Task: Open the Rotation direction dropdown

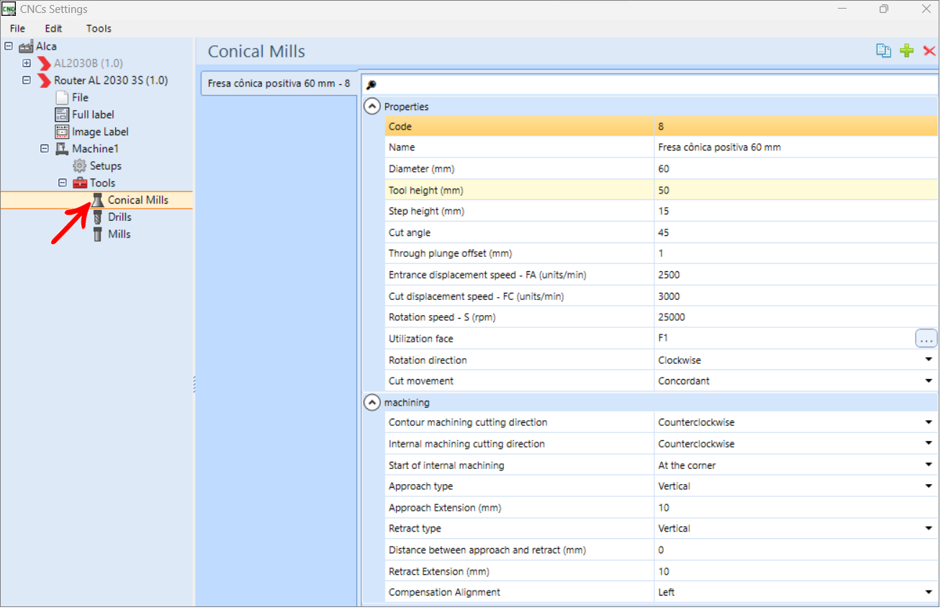Action: tap(929, 360)
